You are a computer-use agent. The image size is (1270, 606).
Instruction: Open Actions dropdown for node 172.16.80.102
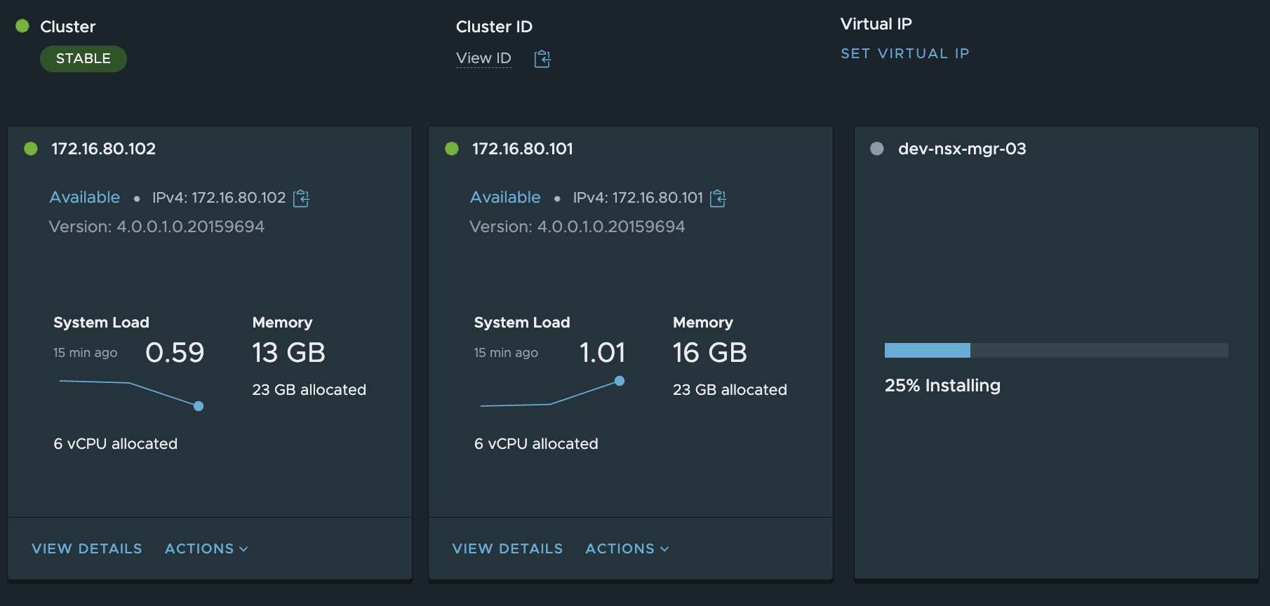(x=206, y=548)
